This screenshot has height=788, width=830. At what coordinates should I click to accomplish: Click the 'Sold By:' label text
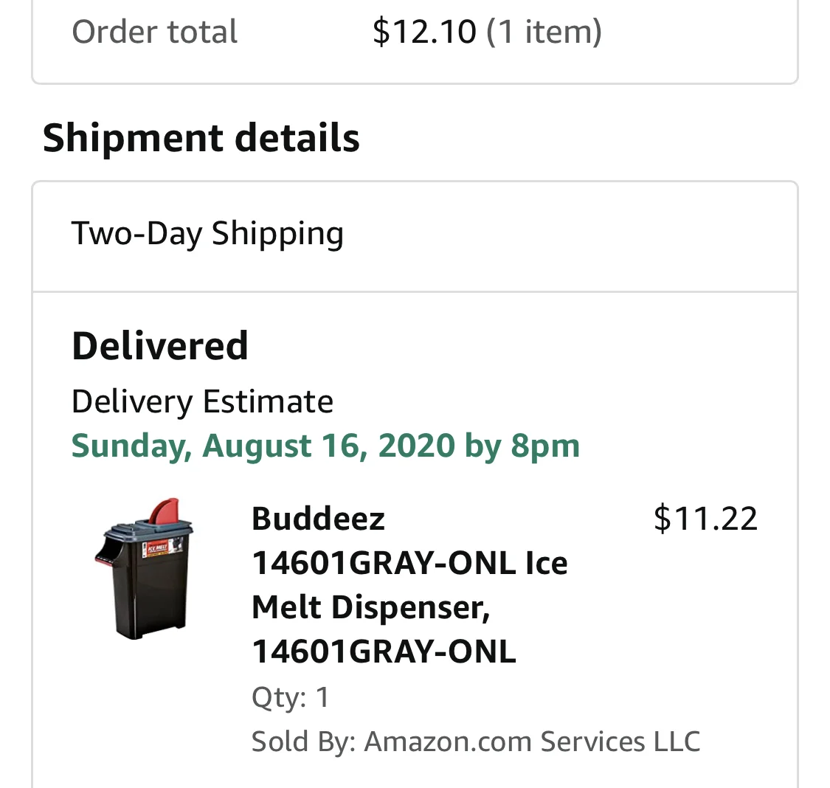click(303, 741)
